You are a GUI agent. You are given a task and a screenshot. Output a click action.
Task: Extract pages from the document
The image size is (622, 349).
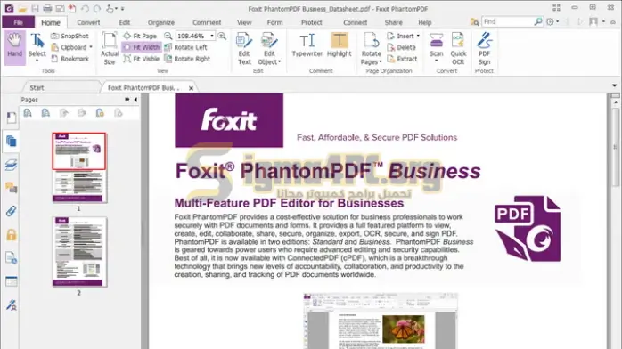tap(402, 59)
